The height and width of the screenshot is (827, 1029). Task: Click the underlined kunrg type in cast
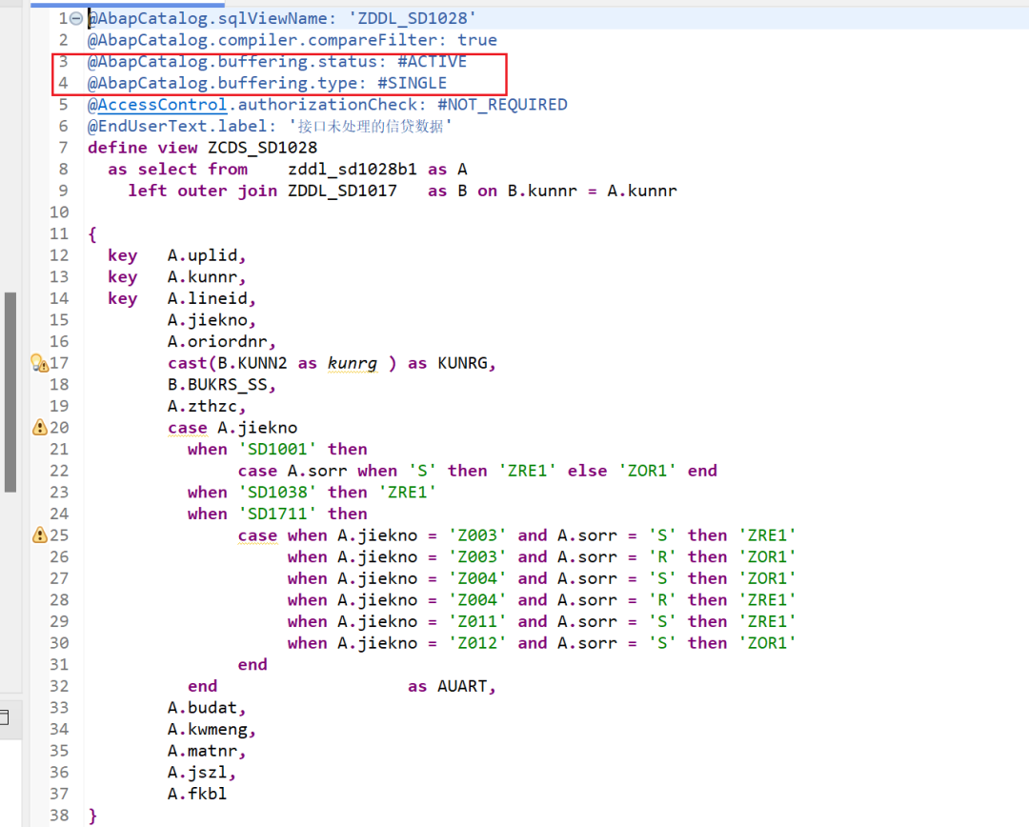pos(353,363)
